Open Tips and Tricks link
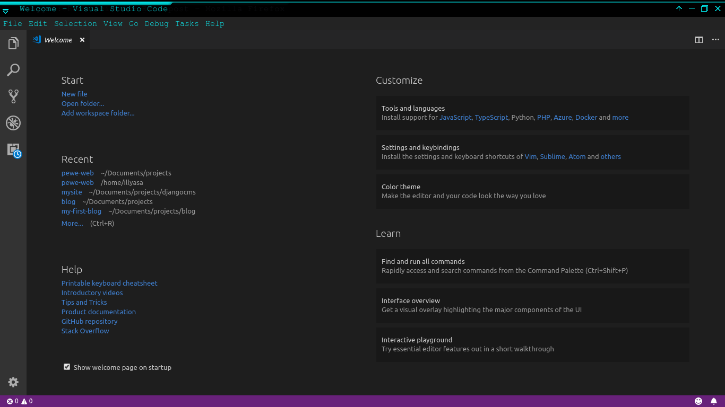This screenshot has height=407, width=725. (x=84, y=302)
